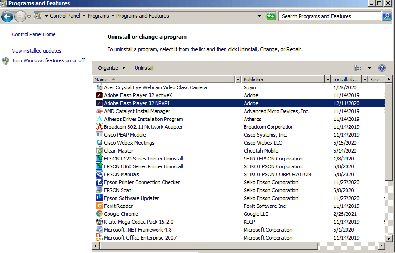The width and height of the screenshot is (395, 253).
Task: Click the Control Panel icon in address bar
Action: point(37,16)
